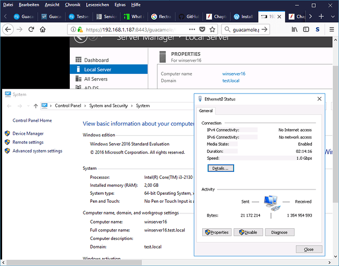
Task: Select General tab in Ethernet0 Status
Action: coord(206,111)
